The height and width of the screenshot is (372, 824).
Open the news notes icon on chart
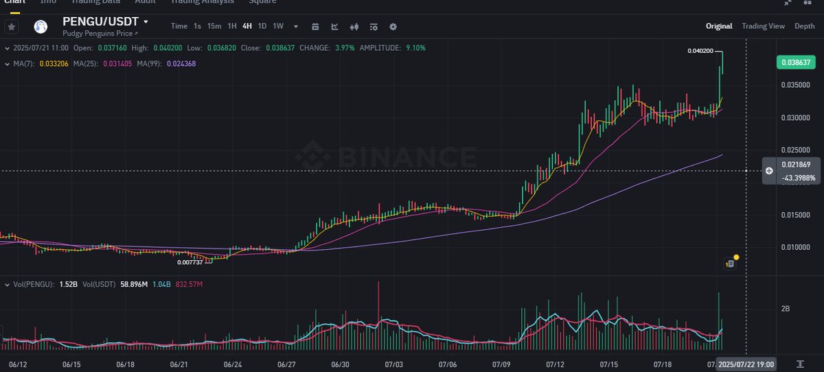(731, 262)
